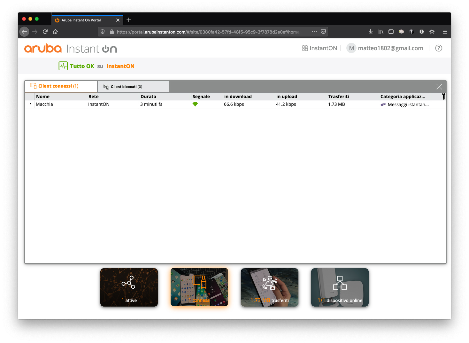Open the 1/1 dispositivo online tile
Image resolution: width=469 pixels, height=343 pixels.
coord(340,287)
